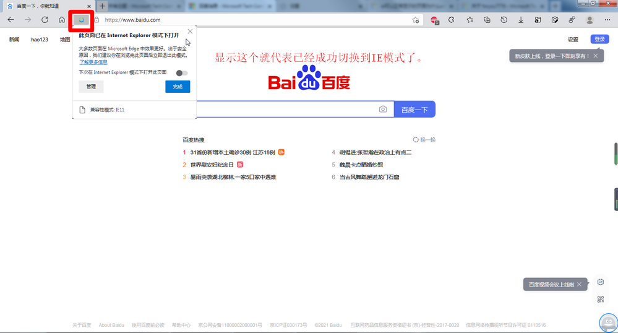Open 帮助中心 footer link
This screenshot has height=333, width=618.
tap(181, 325)
